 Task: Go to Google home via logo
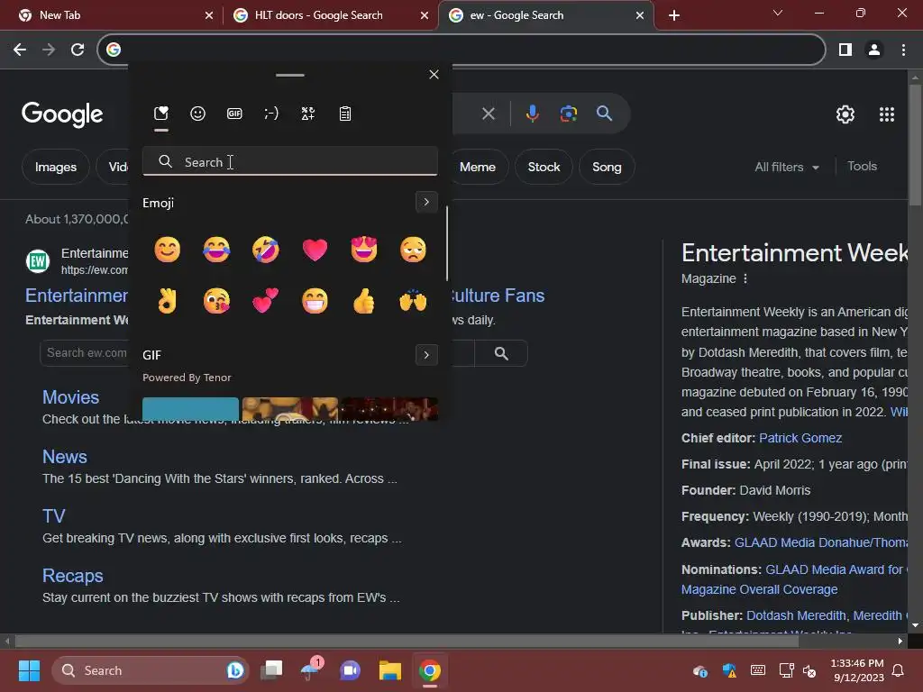point(62,114)
